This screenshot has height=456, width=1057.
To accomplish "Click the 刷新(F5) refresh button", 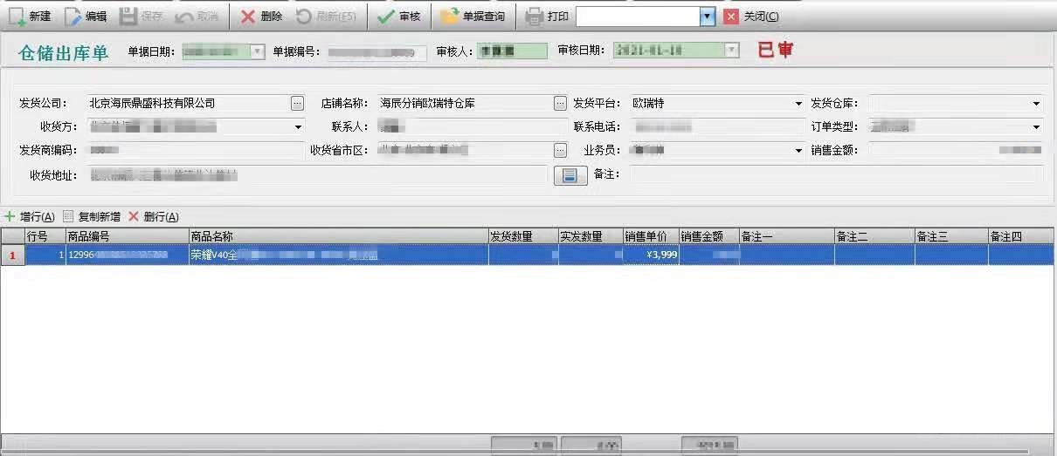I will (326, 16).
